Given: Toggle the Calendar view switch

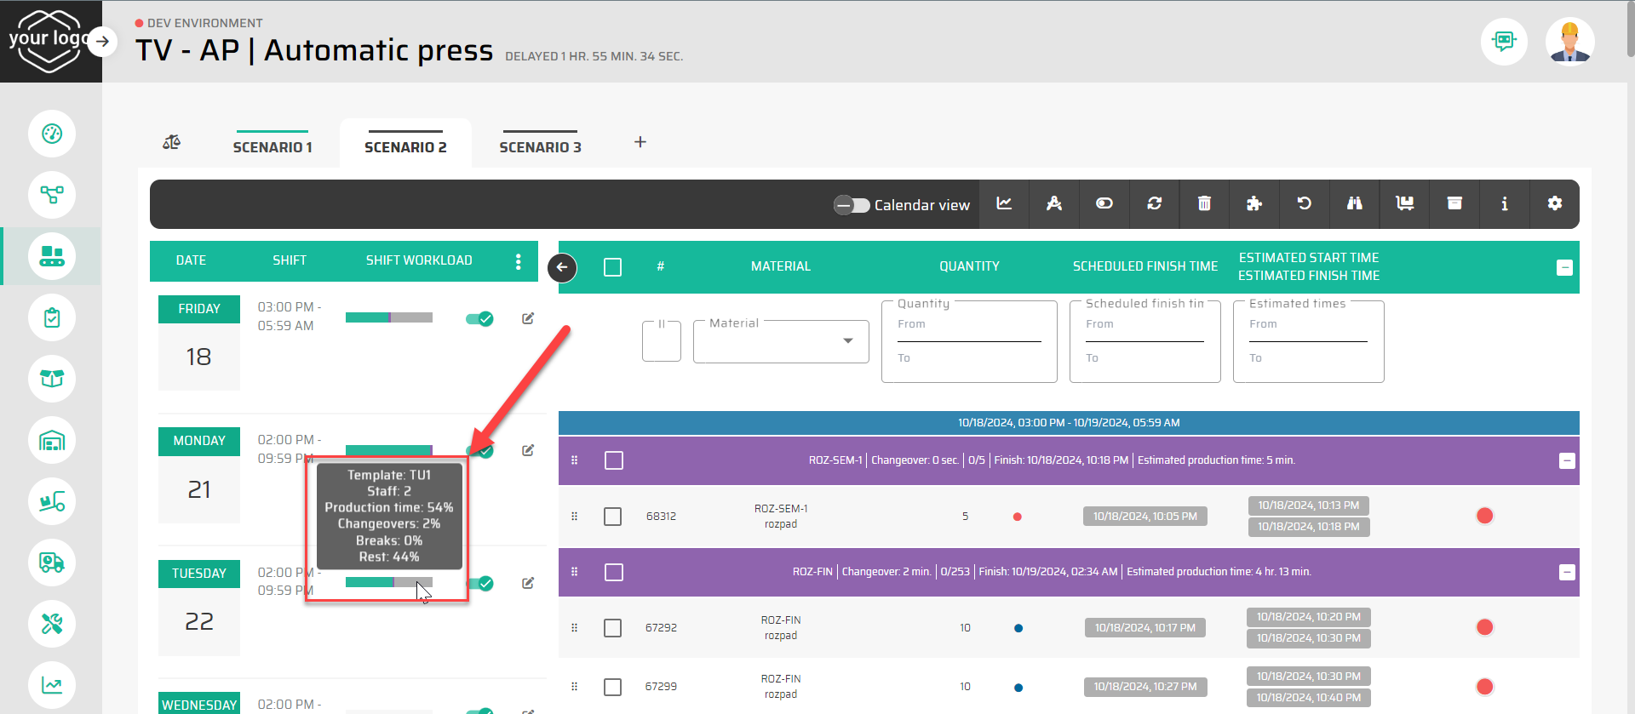Looking at the screenshot, I should point(851,205).
